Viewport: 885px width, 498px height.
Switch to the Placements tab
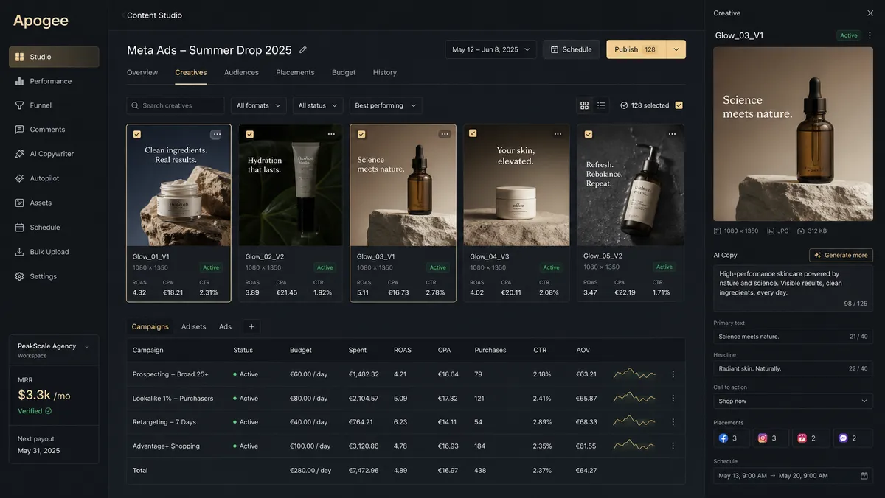(x=295, y=72)
